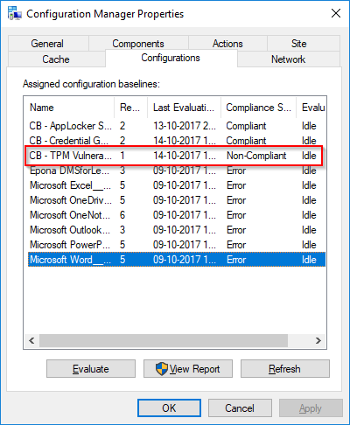Confirm with the OK button
This screenshot has height=425, width=350.
coord(169,408)
